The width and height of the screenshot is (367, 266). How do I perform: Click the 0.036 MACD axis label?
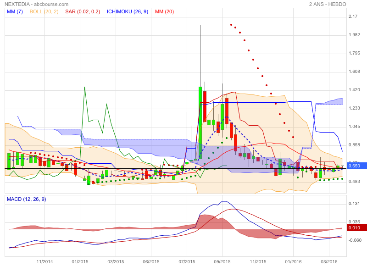coord(354,222)
